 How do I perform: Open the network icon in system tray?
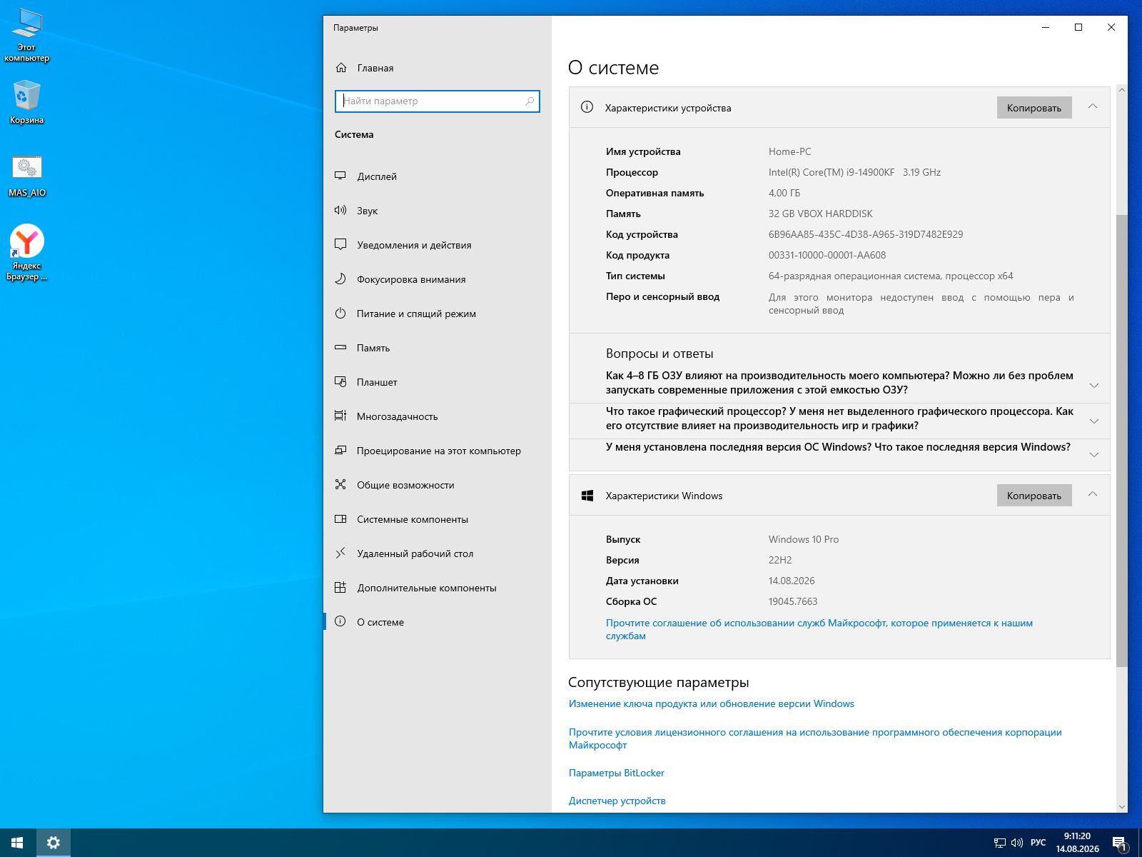1000,843
